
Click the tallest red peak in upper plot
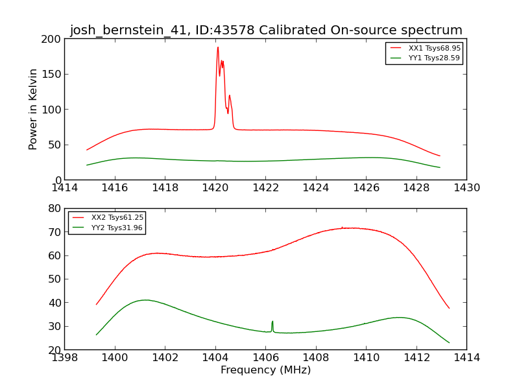pyautogui.click(x=218, y=48)
